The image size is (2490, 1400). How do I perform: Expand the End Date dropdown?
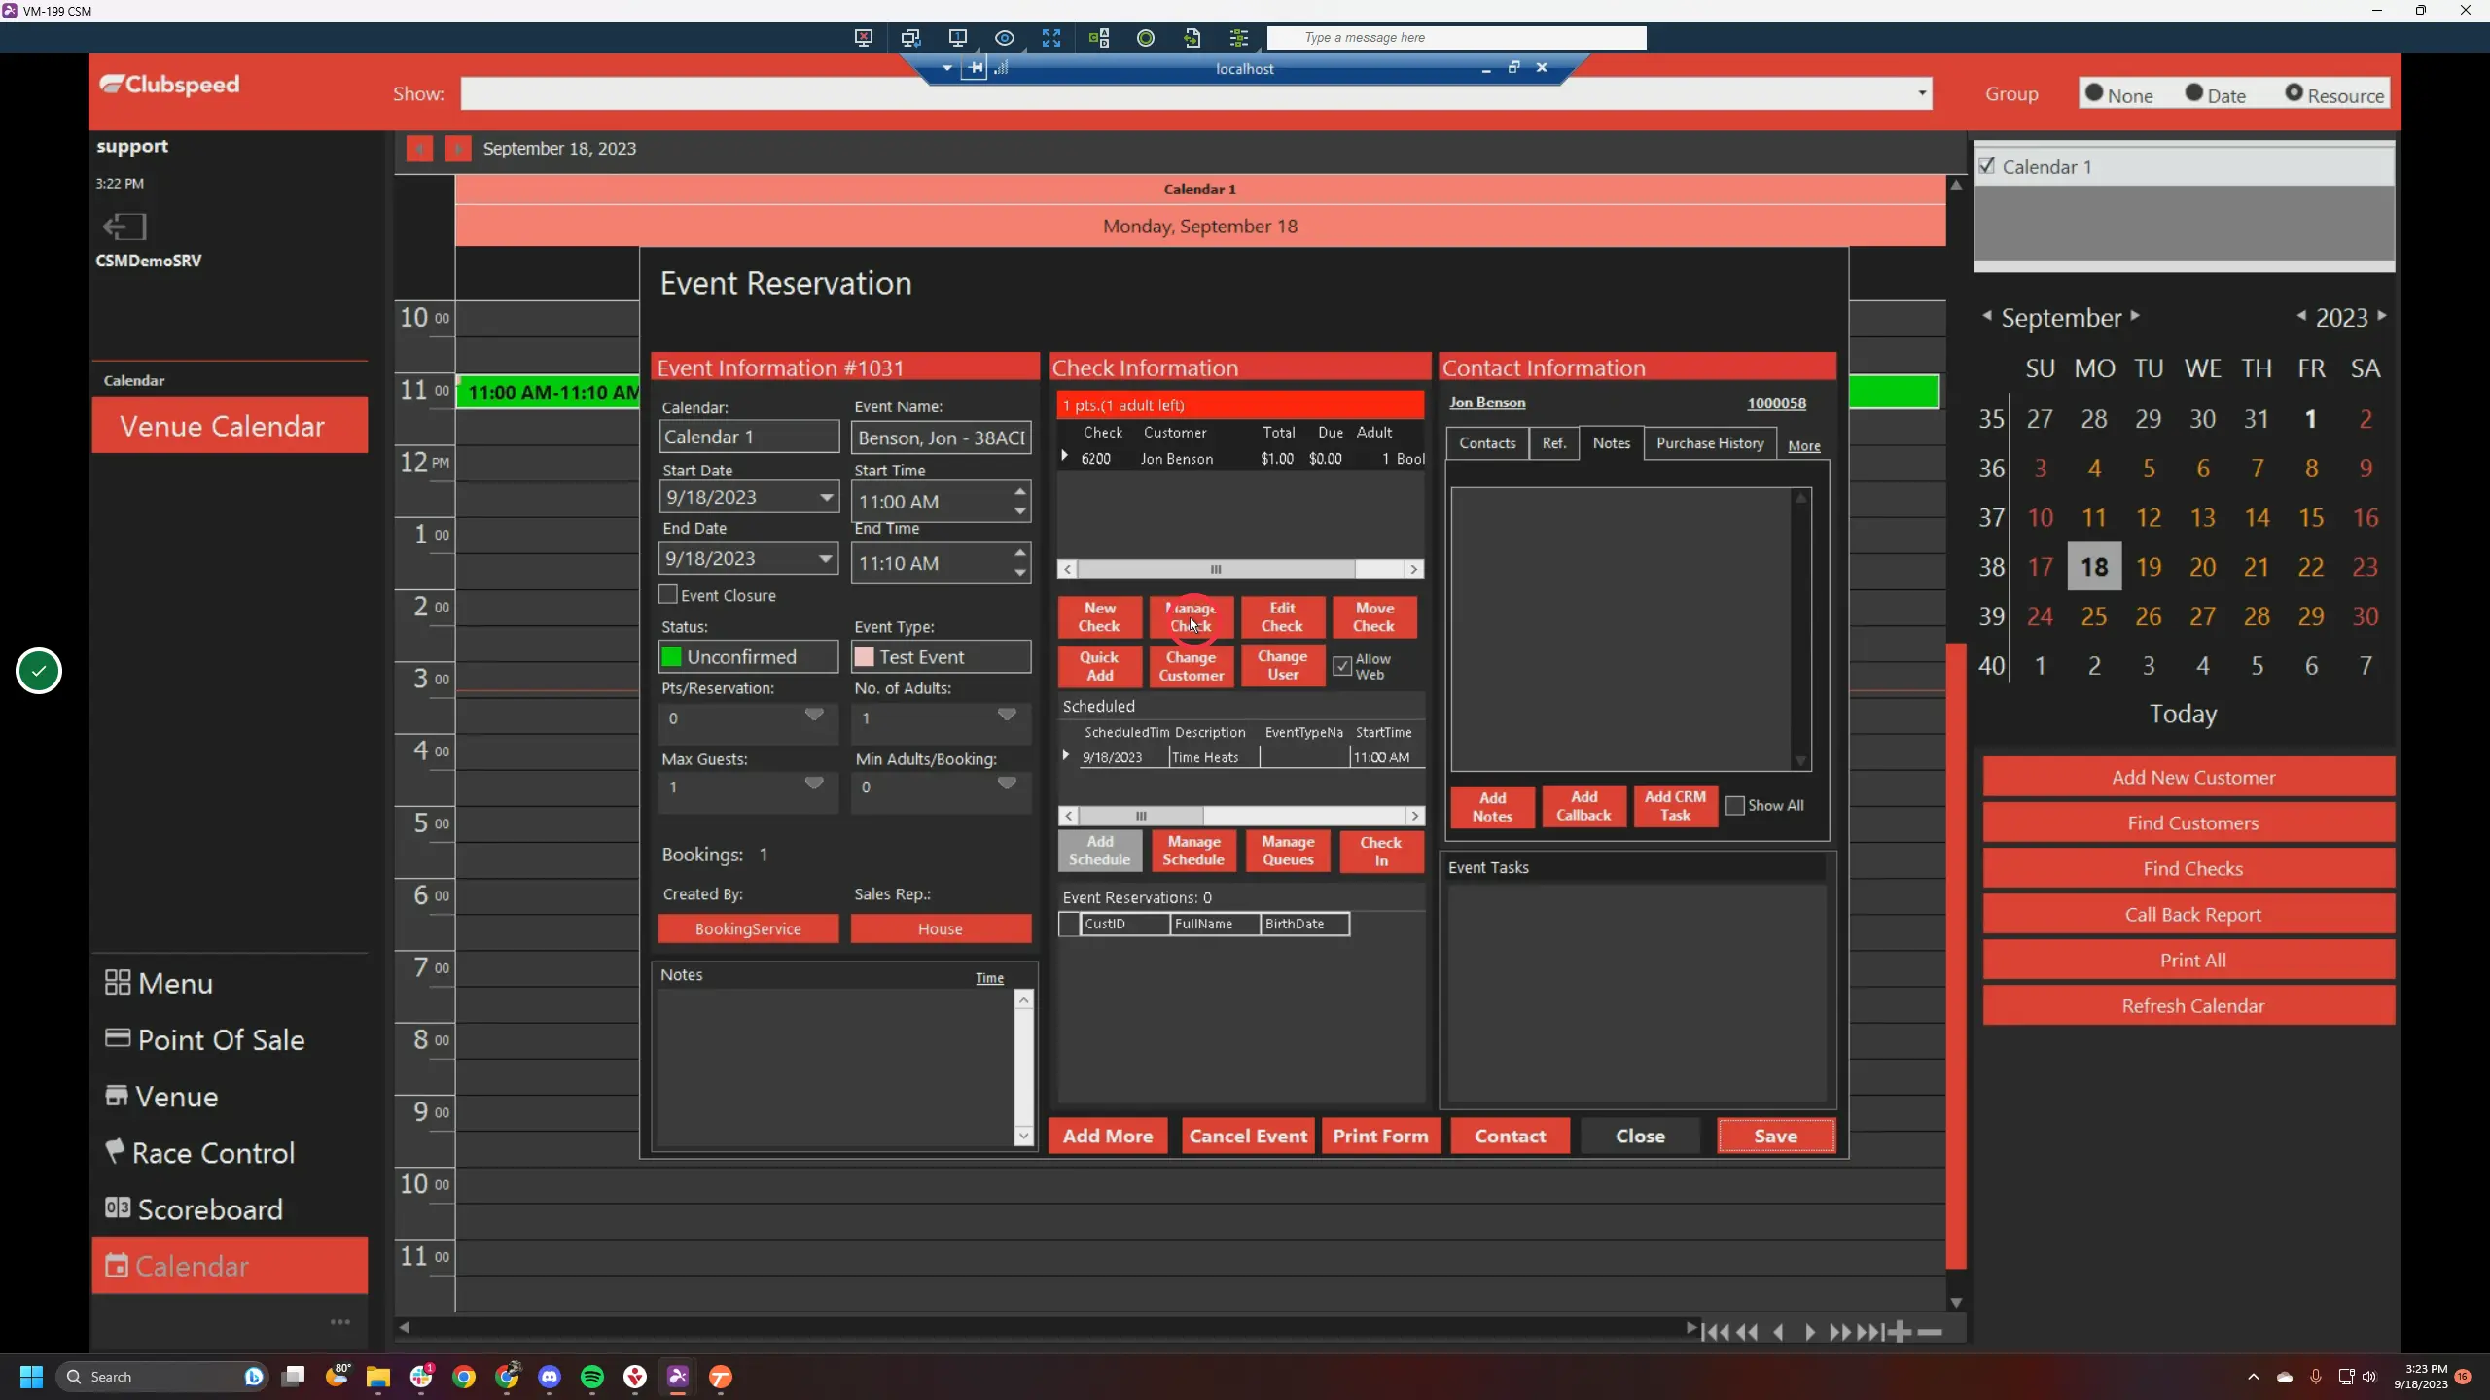tap(826, 558)
